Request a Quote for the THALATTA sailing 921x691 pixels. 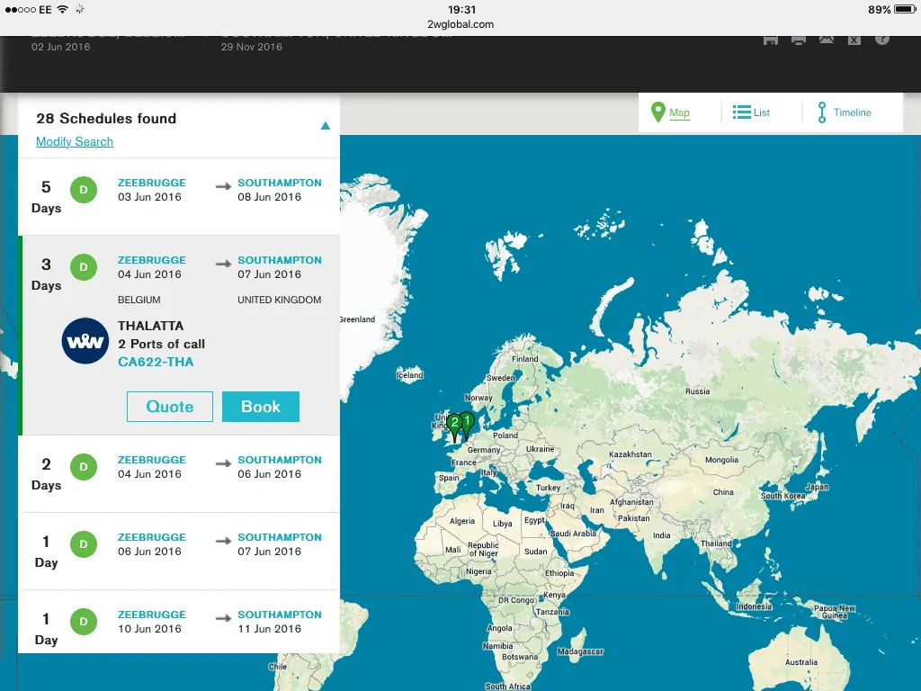[x=170, y=407]
